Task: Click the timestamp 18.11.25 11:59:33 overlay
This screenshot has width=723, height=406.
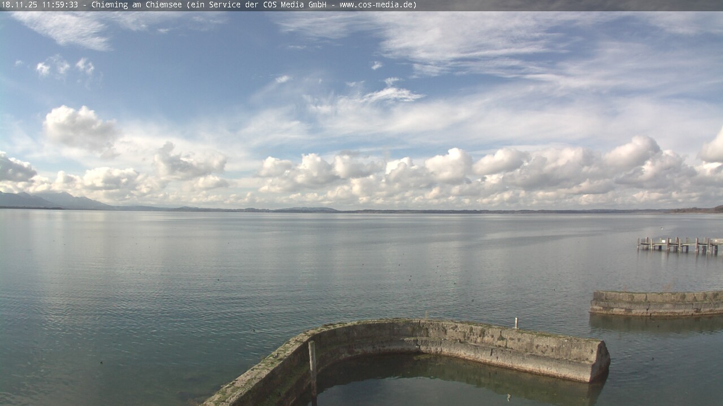Action: 40,5
